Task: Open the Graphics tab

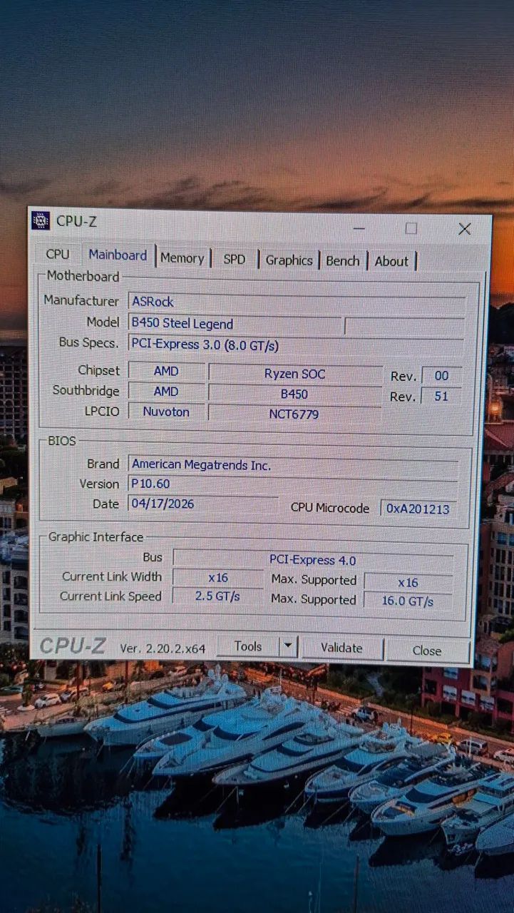Action: (289, 260)
